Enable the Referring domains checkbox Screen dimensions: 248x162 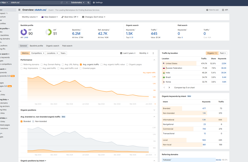click(x=22, y=65)
